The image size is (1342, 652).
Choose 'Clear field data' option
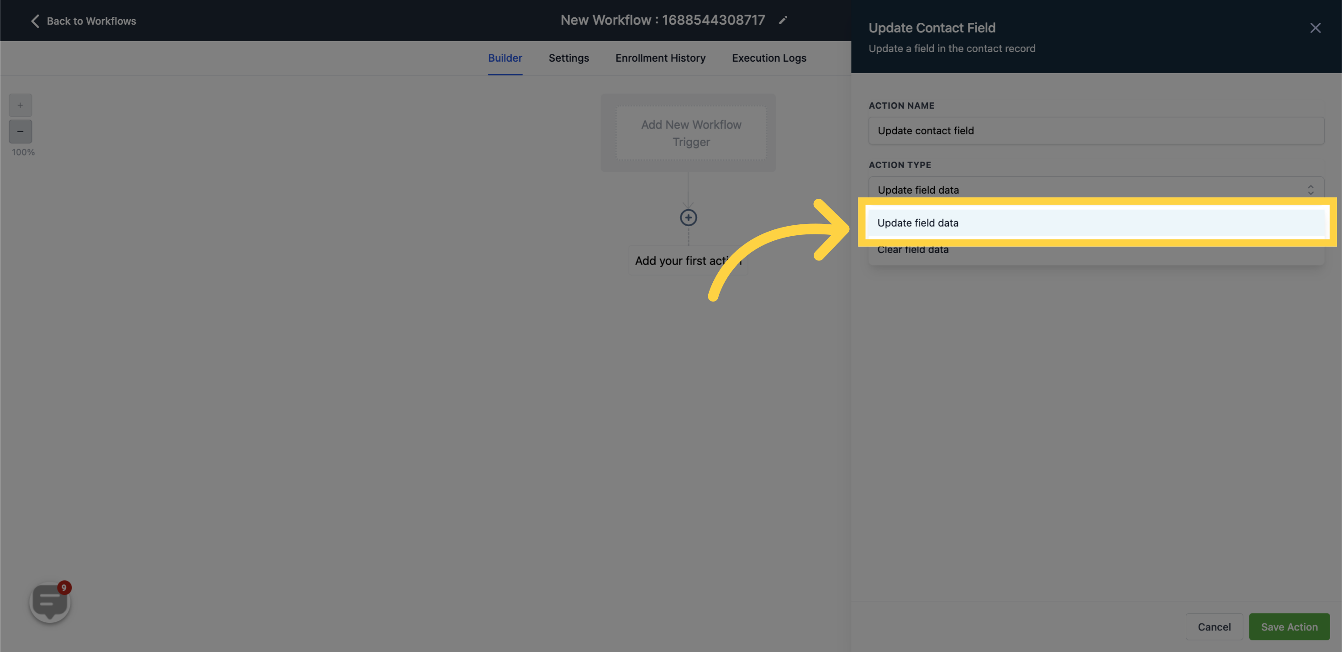click(1096, 249)
